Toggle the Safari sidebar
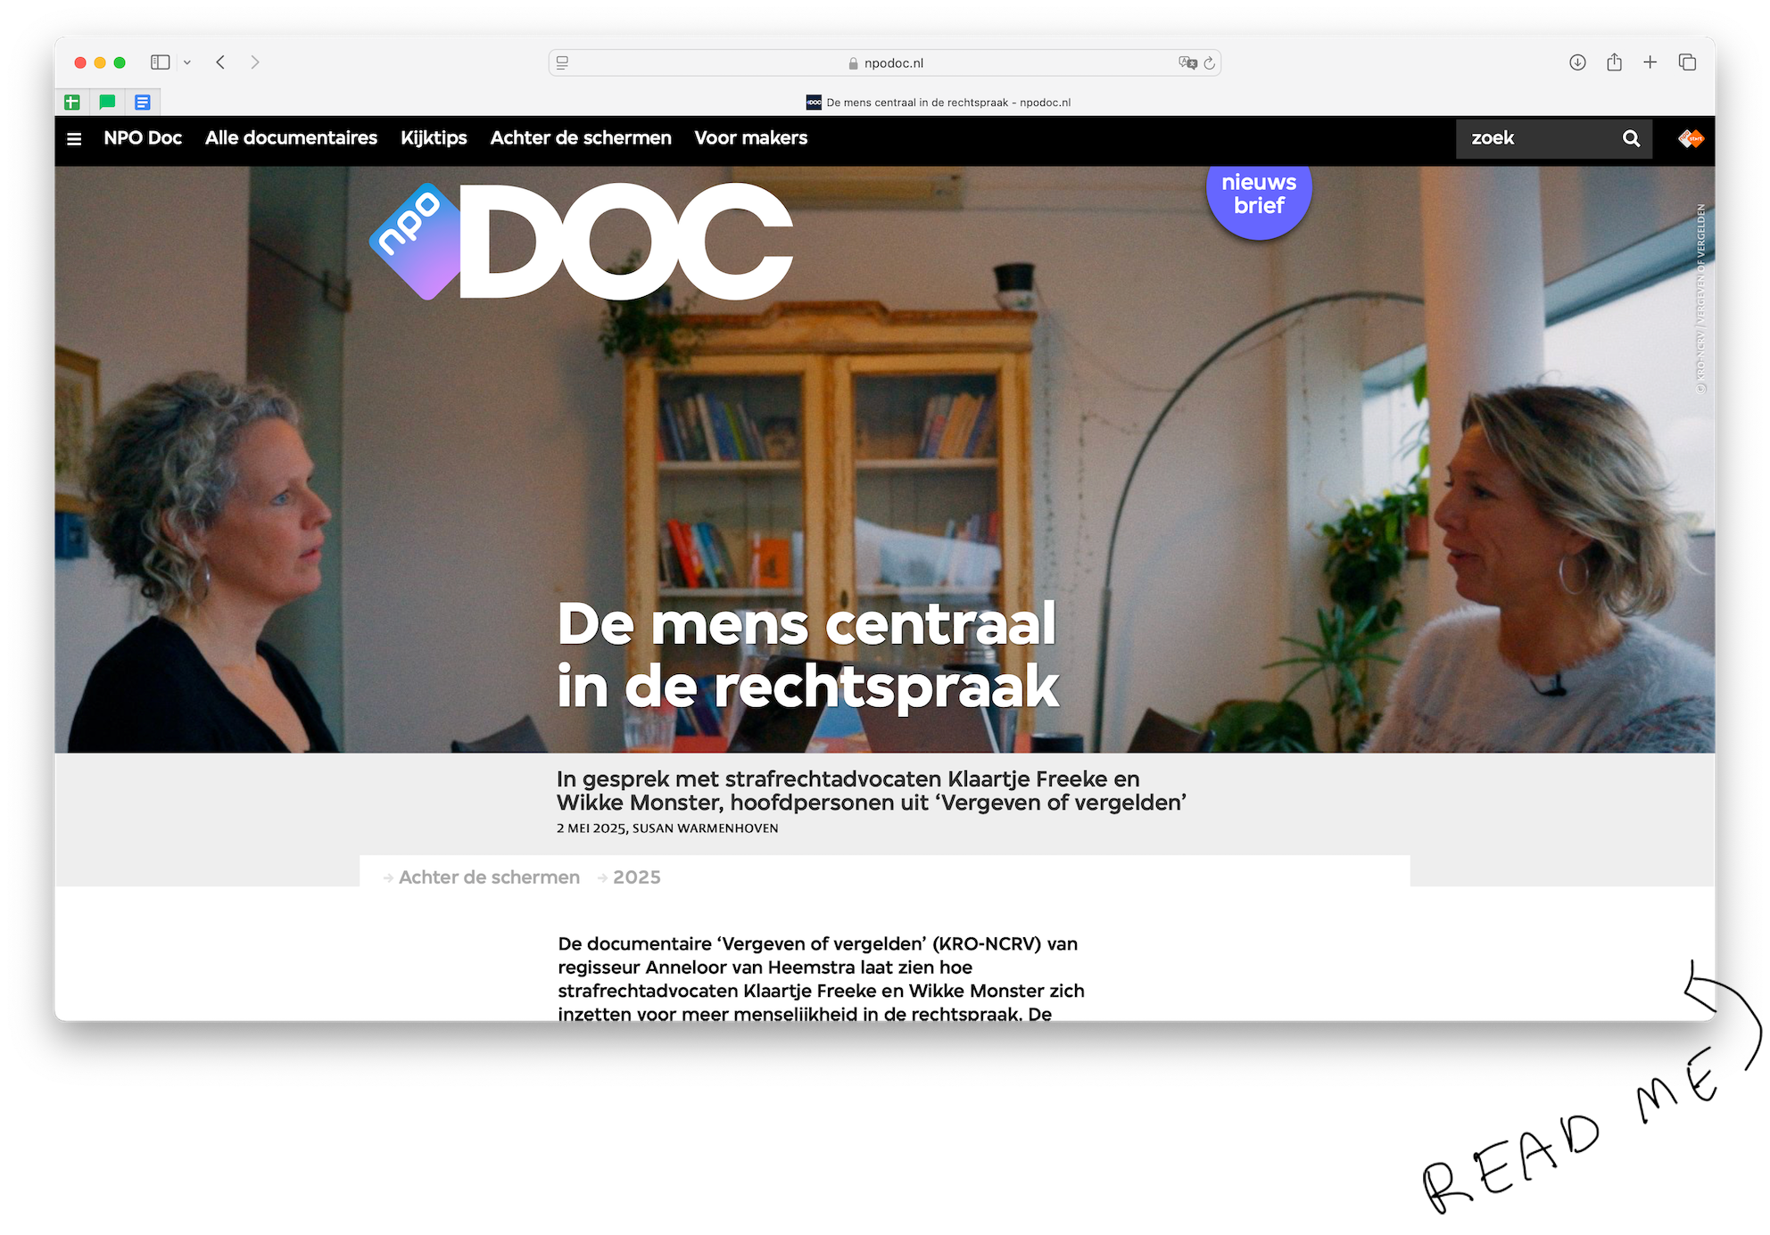 161,62
